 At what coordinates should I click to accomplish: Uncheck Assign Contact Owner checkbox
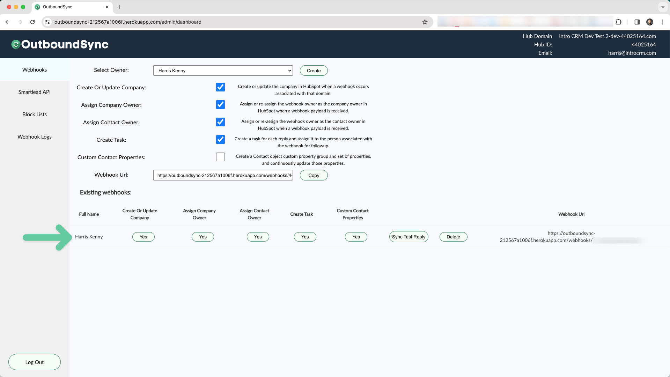point(220,122)
